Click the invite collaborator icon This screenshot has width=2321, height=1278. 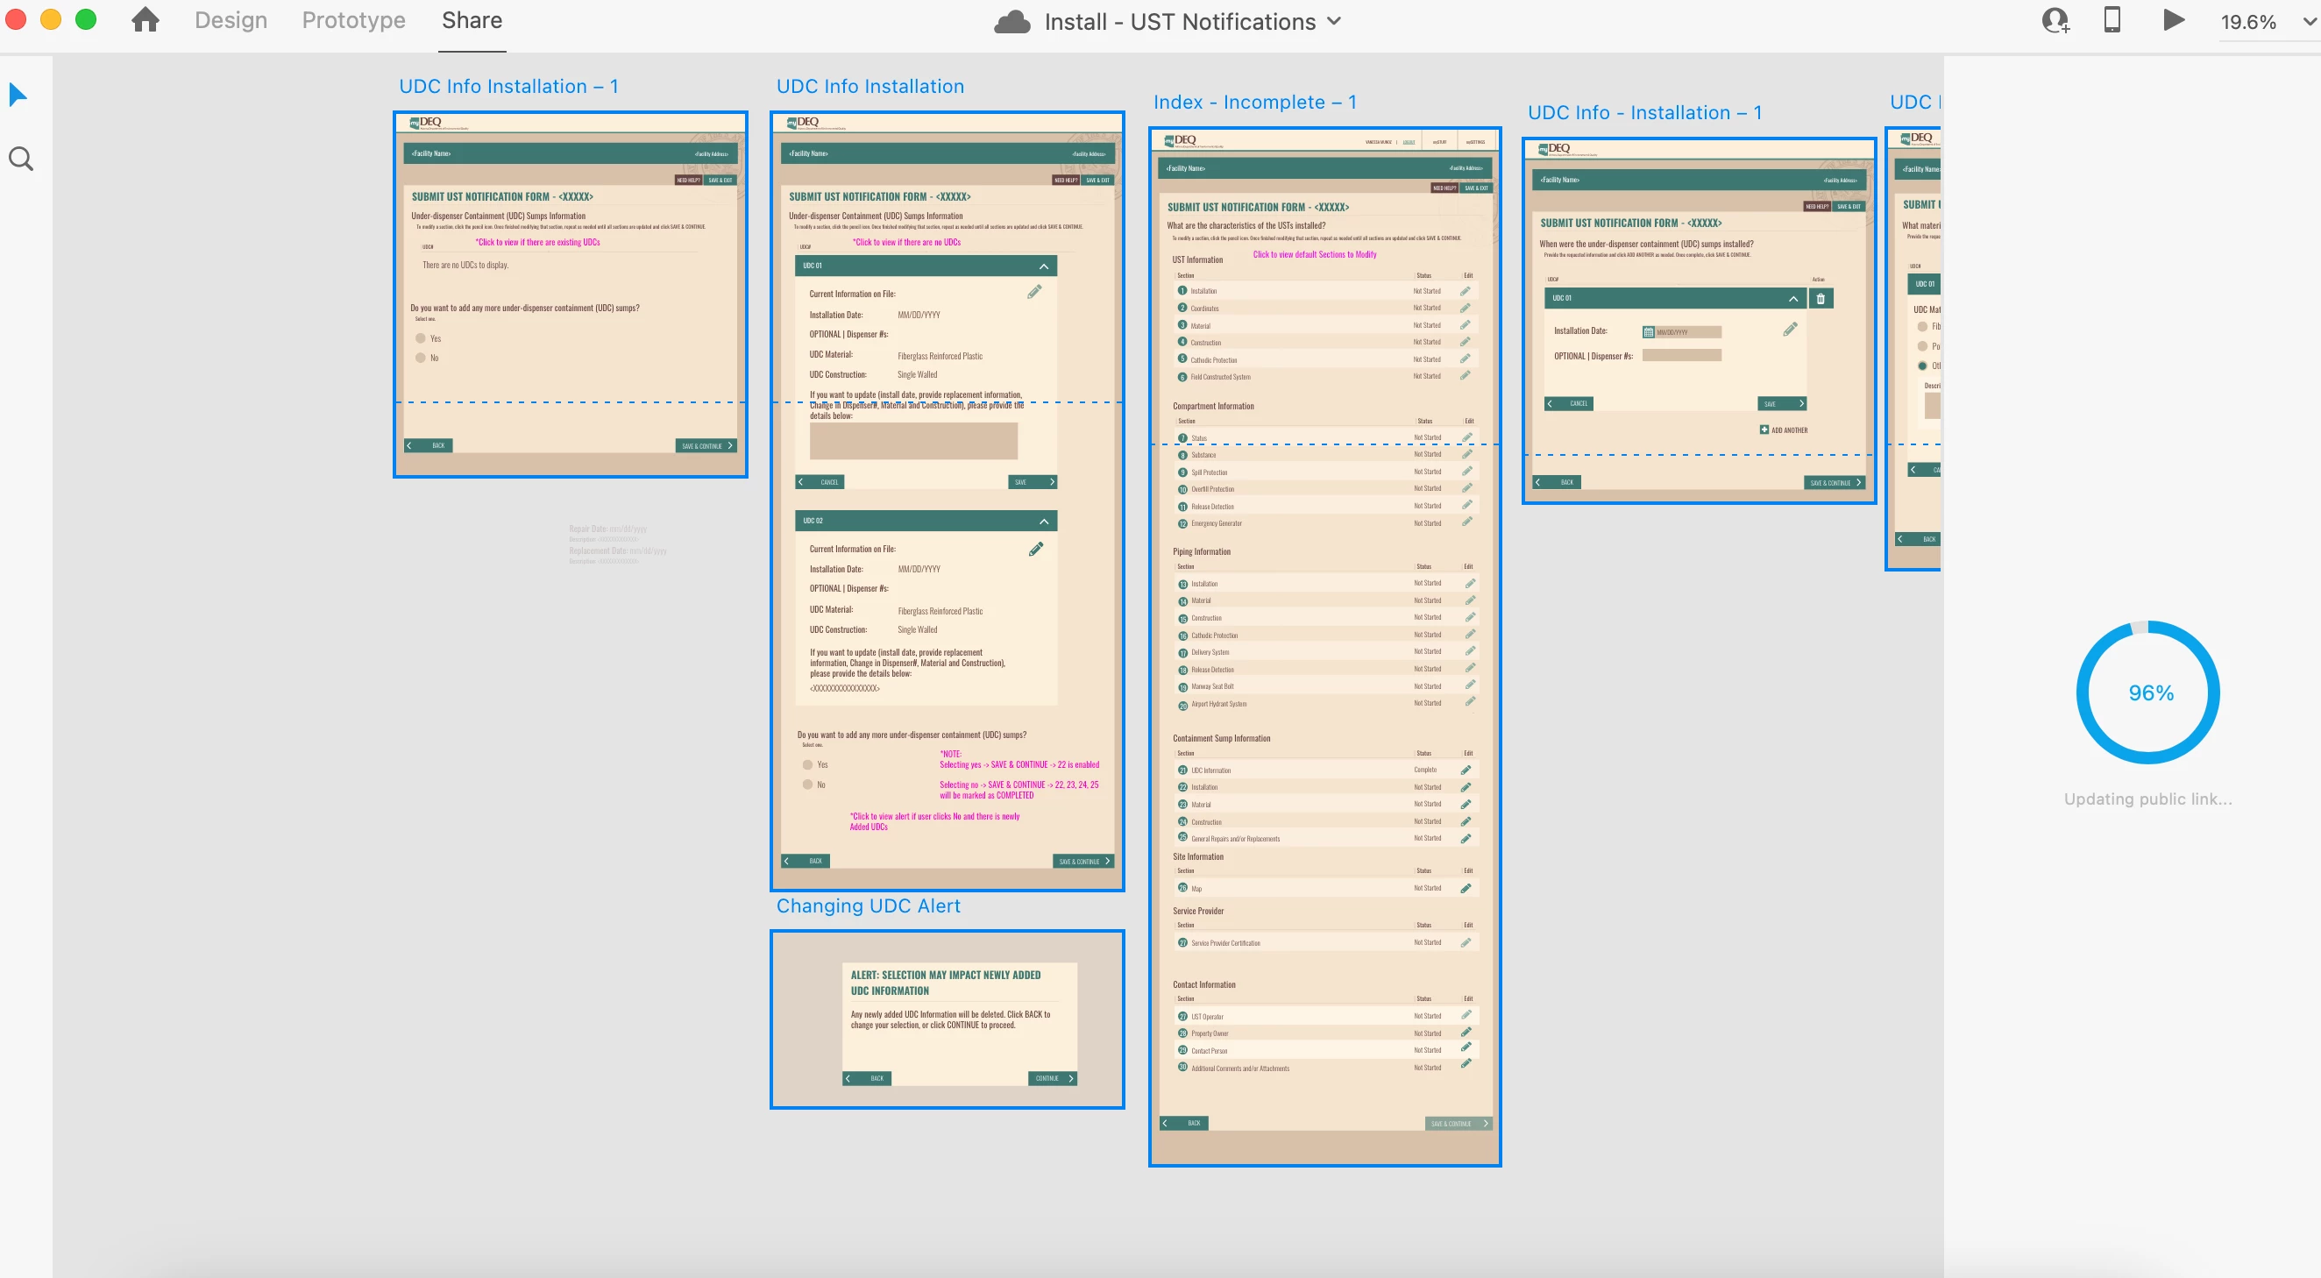click(2055, 21)
